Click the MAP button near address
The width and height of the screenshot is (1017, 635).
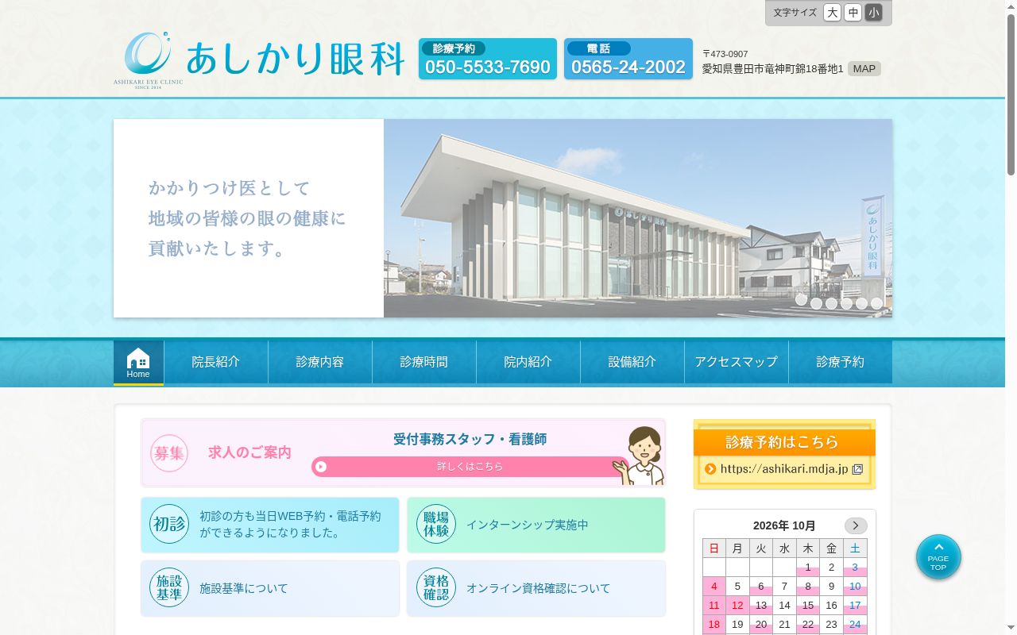click(864, 68)
